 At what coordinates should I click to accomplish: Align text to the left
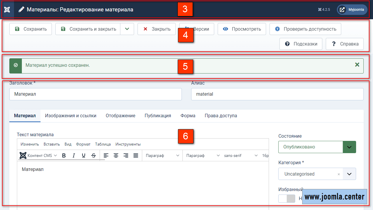[x=106, y=155]
